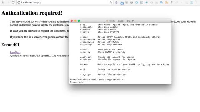The image size is (200, 112).
Task: Click 'reloadftp' command in Terminal
Action: (86, 44)
